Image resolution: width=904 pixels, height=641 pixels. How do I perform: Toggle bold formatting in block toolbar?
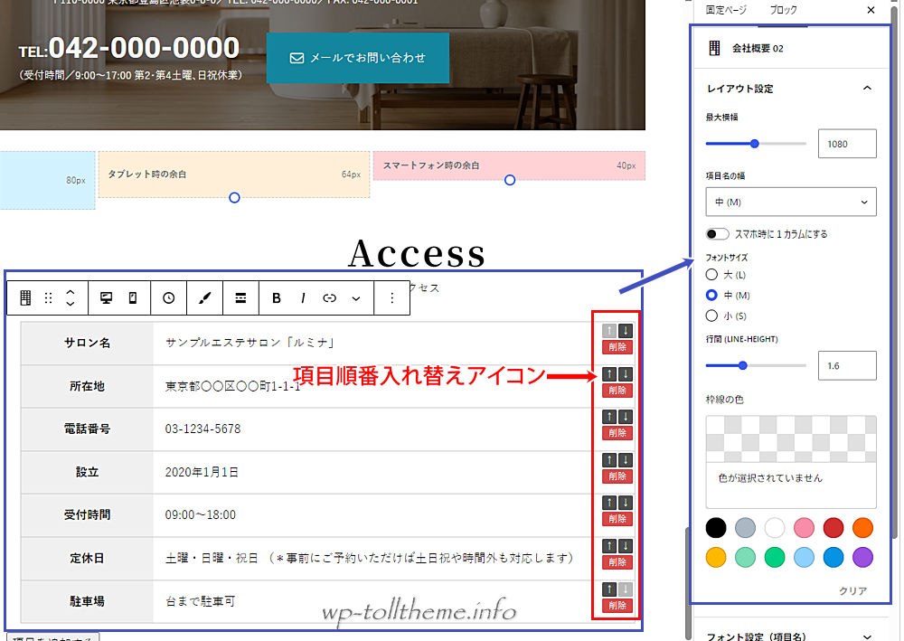pyautogui.click(x=277, y=298)
